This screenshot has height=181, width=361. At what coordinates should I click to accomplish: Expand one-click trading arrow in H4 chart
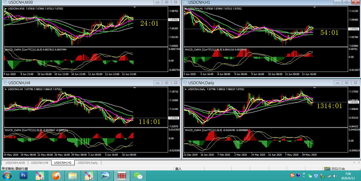[6, 89]
